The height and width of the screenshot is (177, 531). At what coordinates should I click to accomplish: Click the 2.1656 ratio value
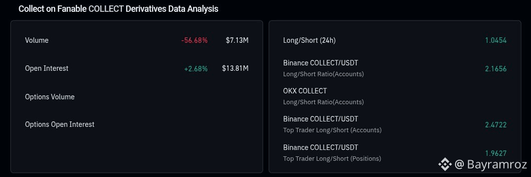point(496,69)
